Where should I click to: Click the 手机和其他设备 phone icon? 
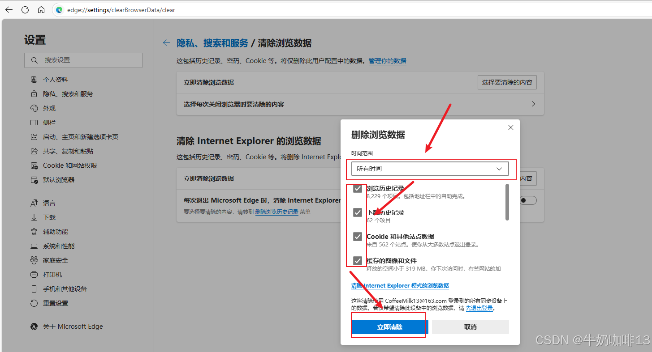[34, 289]
